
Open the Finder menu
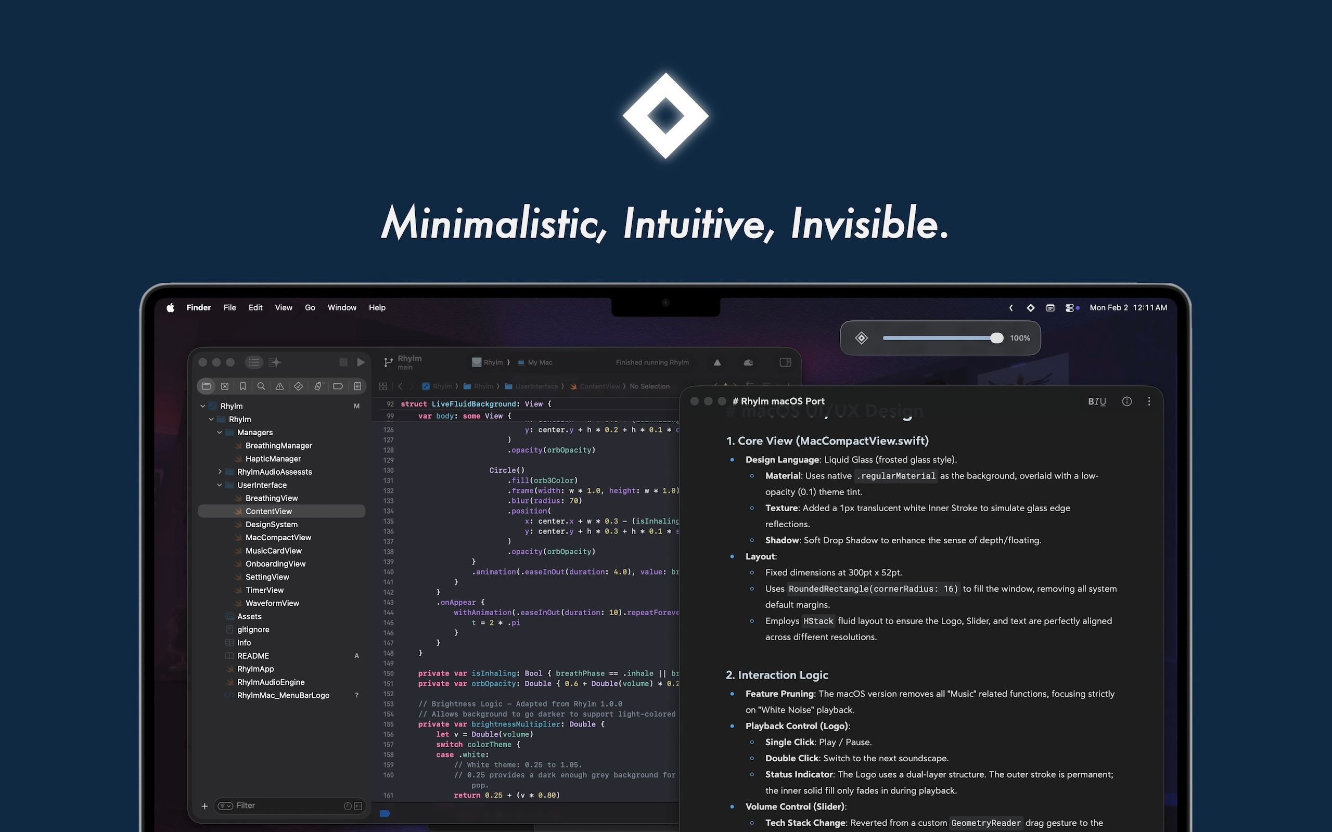(x=199, y=308)
